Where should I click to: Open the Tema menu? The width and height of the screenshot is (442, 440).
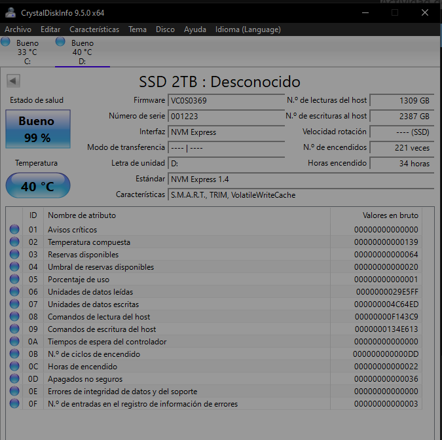coord(138,29)
